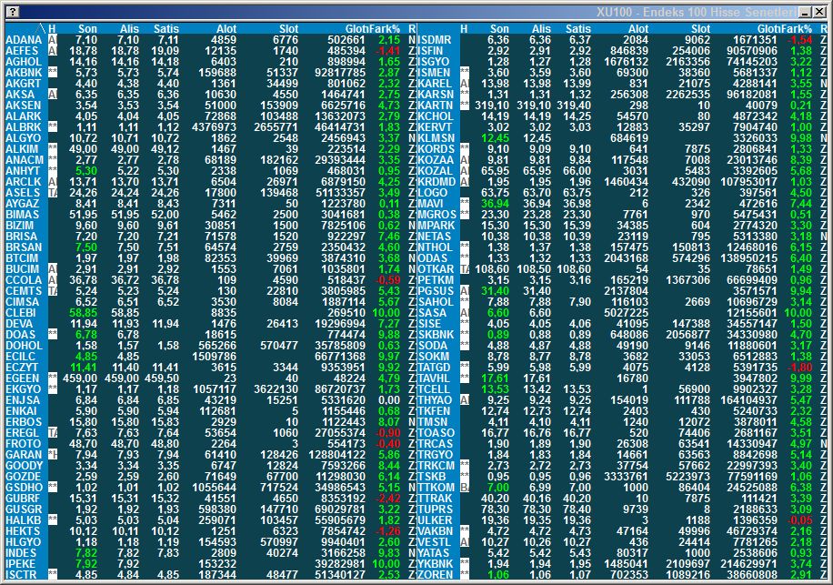
Task: Select volume 214629971 in the YKBNK row
Action: tap(748, 564)
